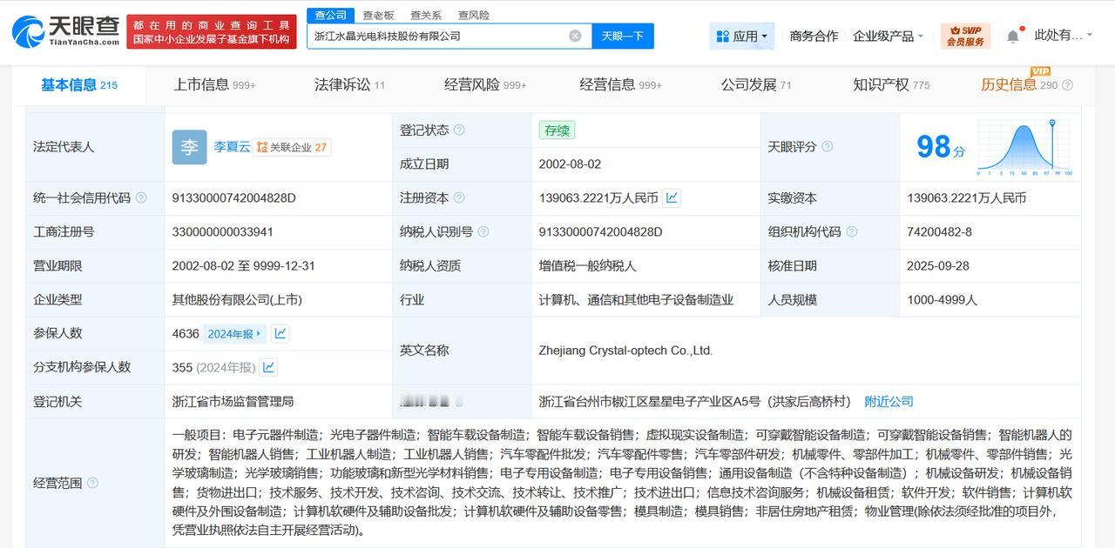Switch to 上市信息 999+ tab
The image size is (1115, 548).
coord(213,84)
